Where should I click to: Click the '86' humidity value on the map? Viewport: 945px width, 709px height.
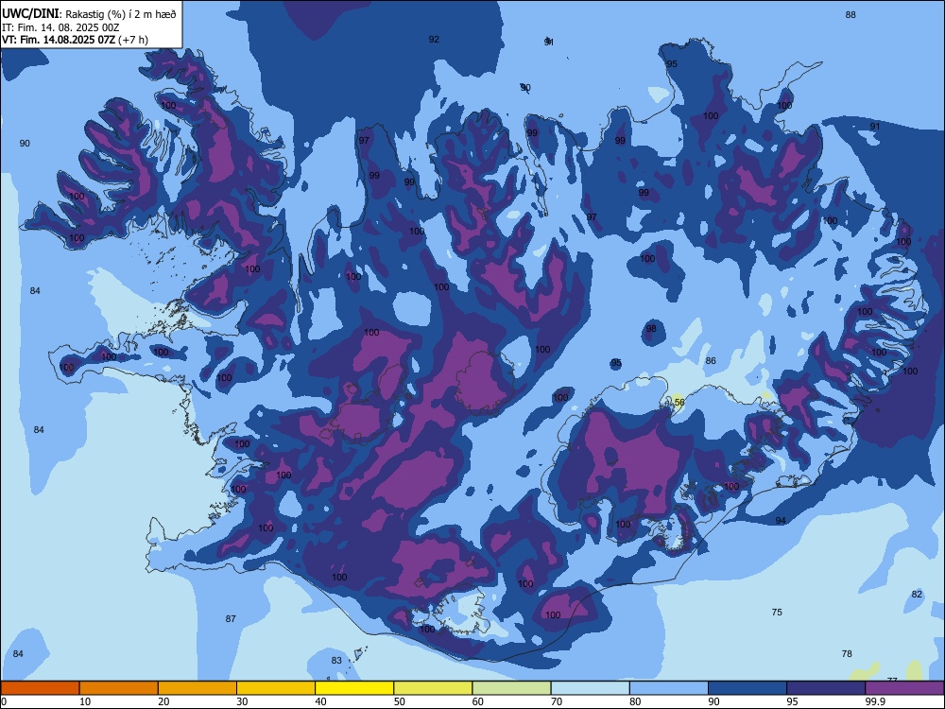pos(712,360)
